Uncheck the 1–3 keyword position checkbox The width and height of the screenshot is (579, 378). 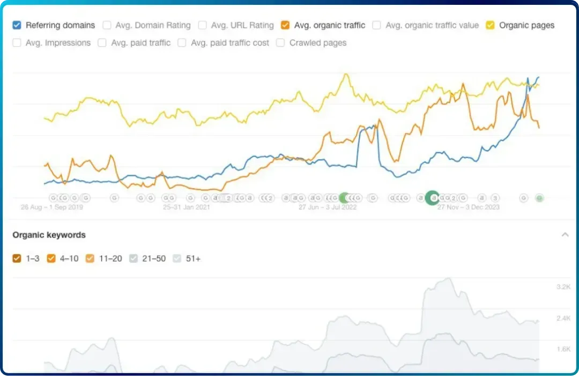tap(17, 258)
